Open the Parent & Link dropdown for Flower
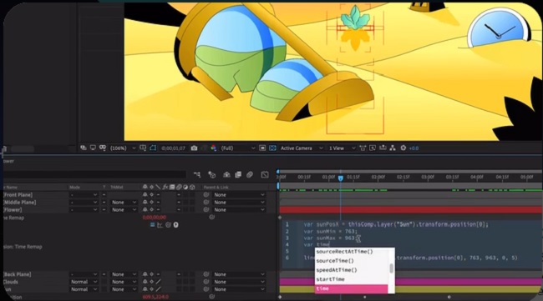 (x=239, y=210)
